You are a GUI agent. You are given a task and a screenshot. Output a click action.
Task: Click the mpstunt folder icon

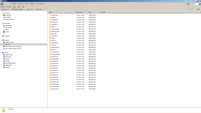point(50,50)
